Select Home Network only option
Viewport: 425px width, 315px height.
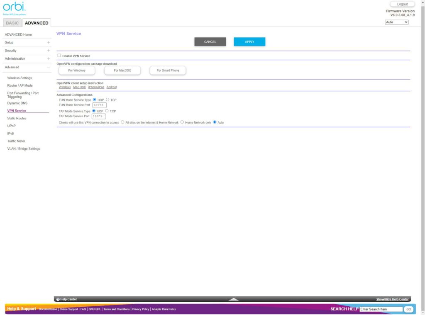(x=182, y=122)
